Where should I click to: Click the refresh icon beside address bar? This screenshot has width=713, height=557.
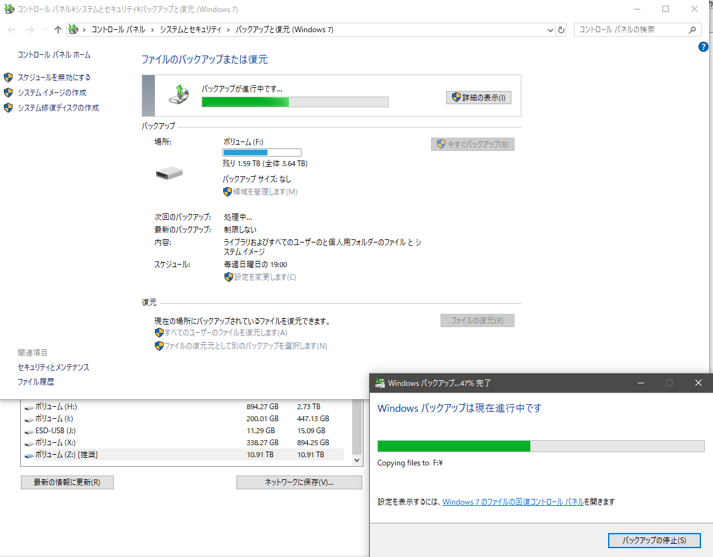pos(561,30)
